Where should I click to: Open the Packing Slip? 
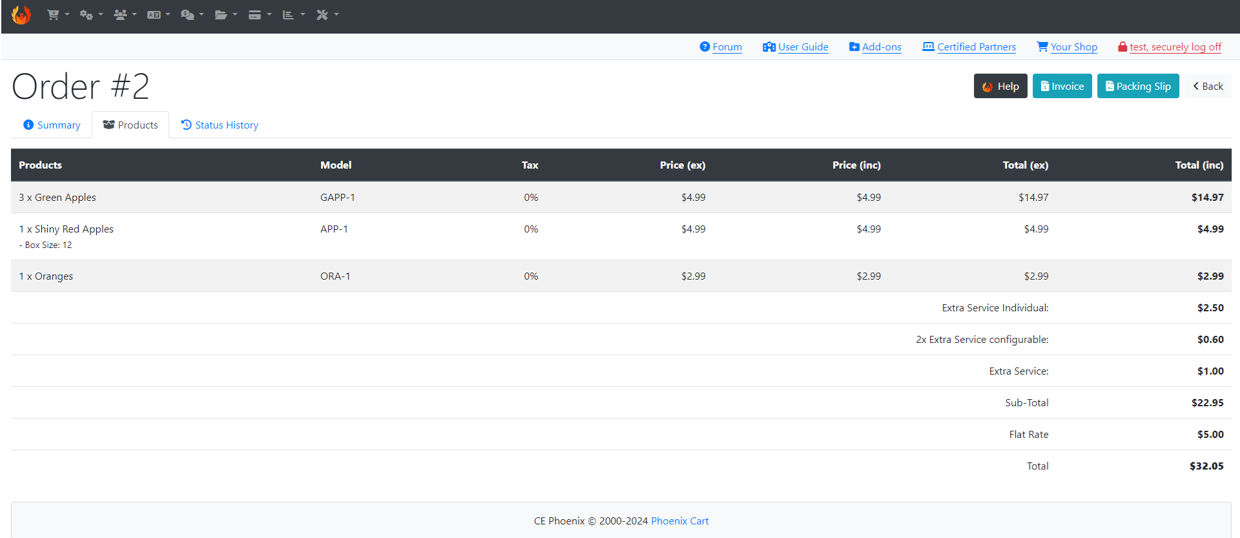[x=1138, y=86]
